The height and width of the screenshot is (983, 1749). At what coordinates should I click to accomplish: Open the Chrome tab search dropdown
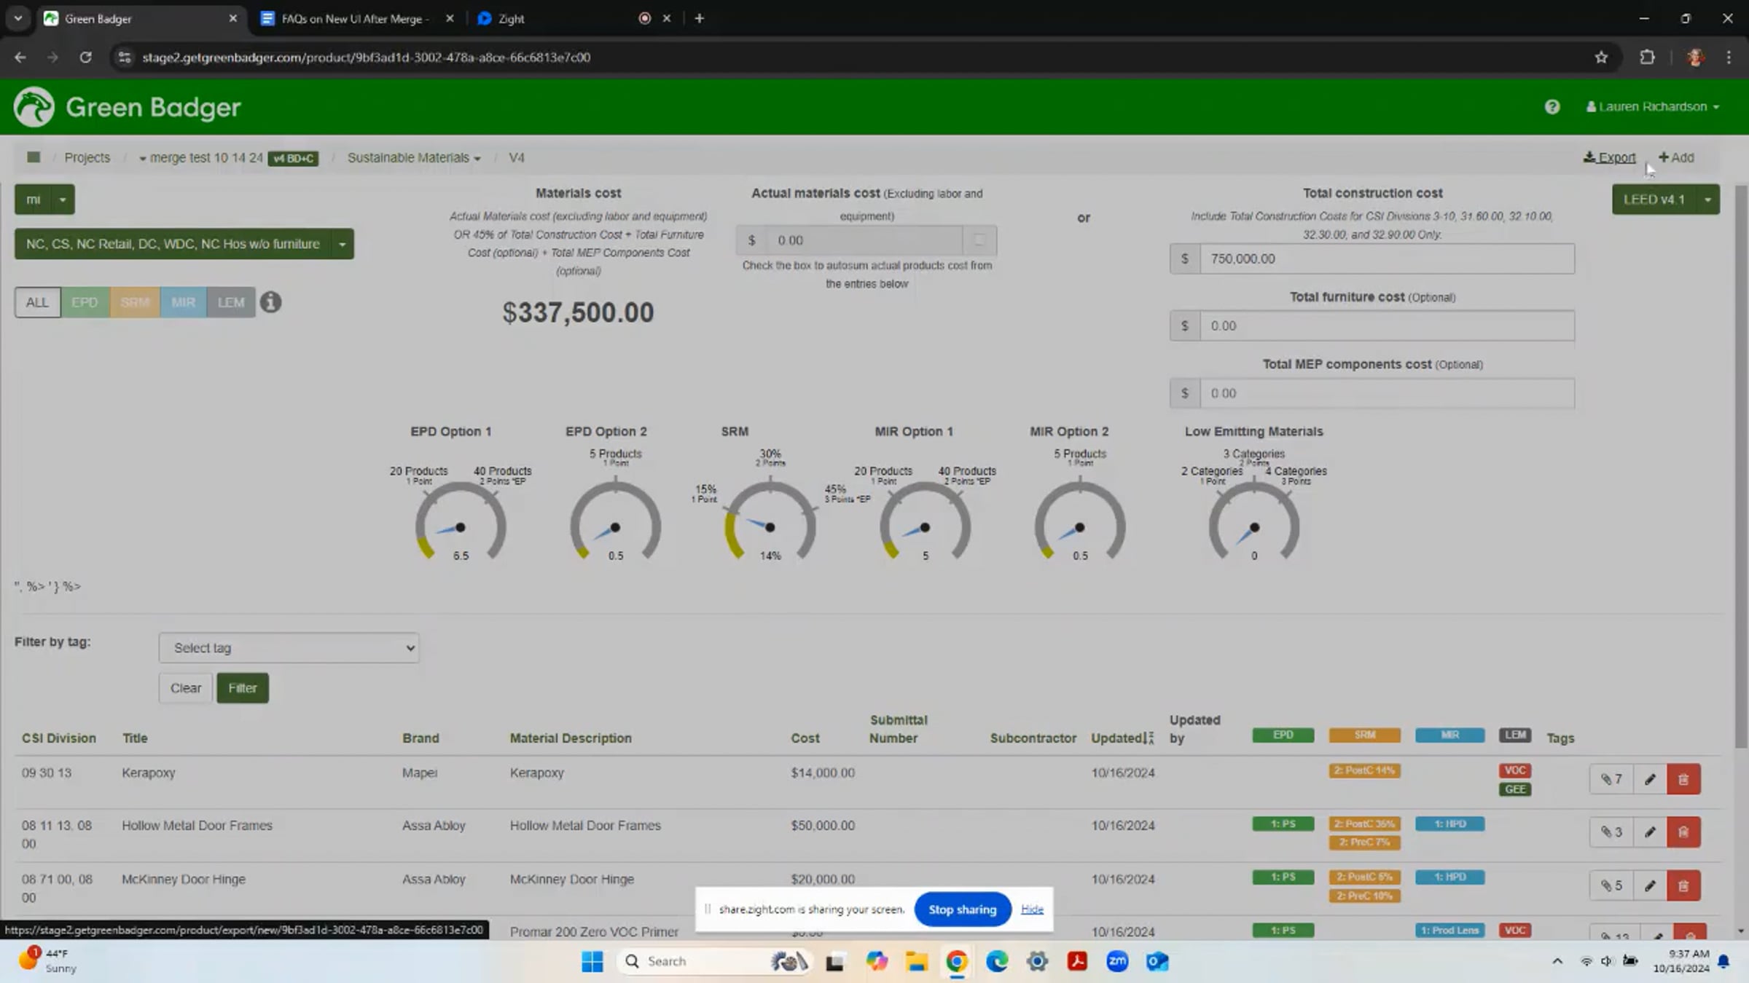pyautogui.click(x=18, y=19)
